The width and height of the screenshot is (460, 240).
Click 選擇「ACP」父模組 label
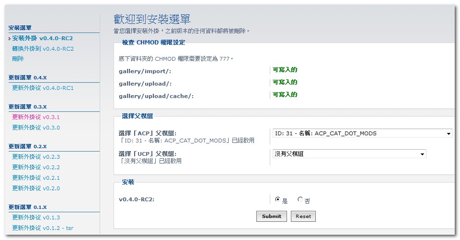click(x=147, y=133)
